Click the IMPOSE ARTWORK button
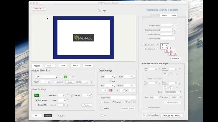Image resolution: width=218 pixels, height=122 pixels. pyautogui.click(x=172, y=116)
